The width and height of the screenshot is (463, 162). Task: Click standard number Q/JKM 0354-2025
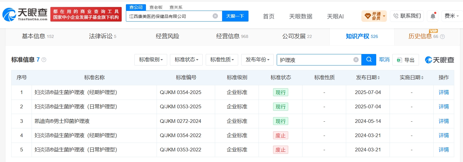point(181,92)
